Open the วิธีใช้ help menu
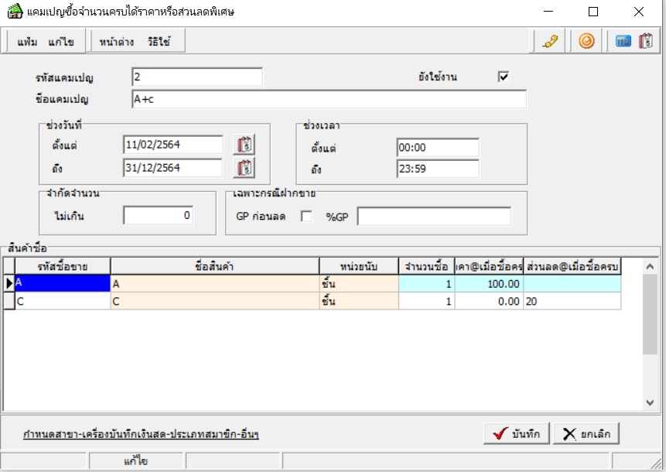This screenshot has height=472, width=666. click(x=161, y=43)
